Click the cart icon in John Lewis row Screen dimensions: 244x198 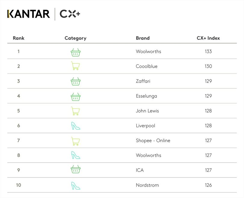[75, 111]
